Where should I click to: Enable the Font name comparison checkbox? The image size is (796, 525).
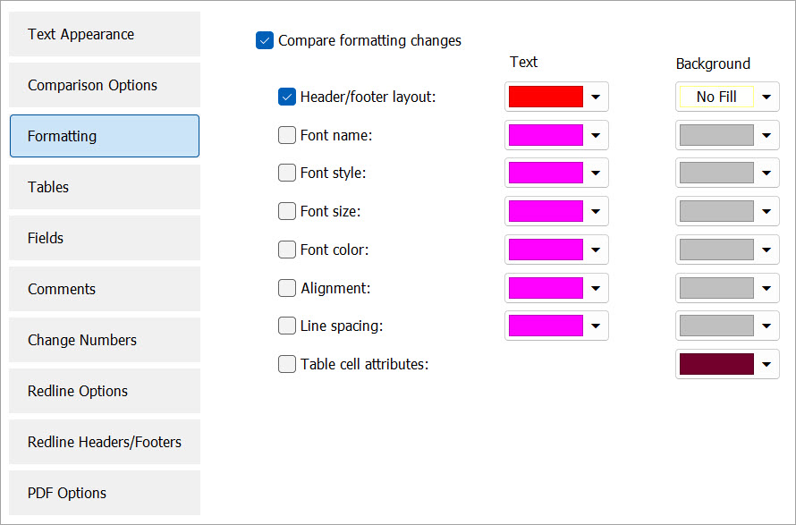[x=287, y=135]
